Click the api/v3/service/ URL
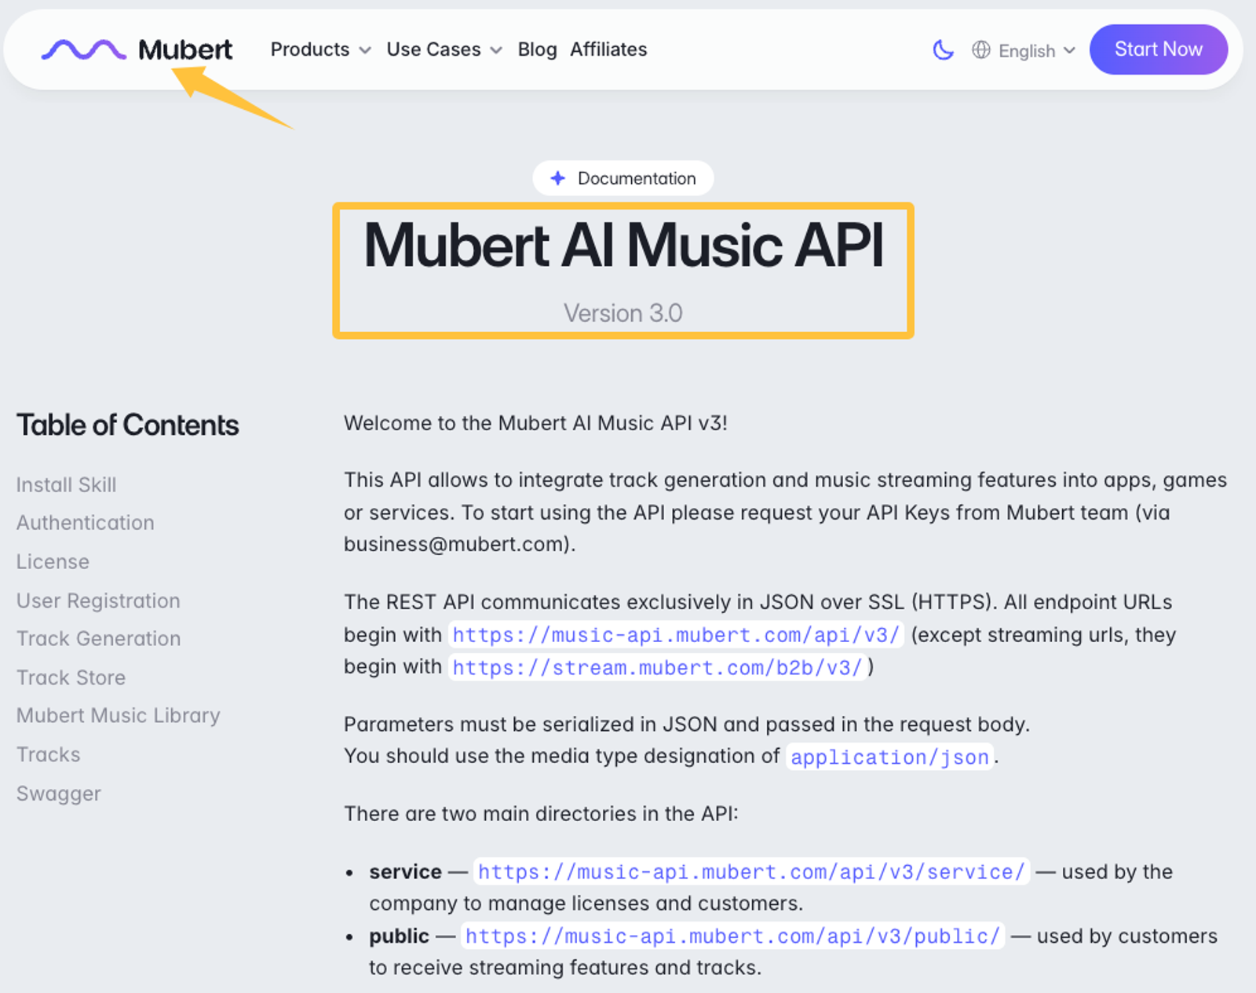Screen dimensions: 1256x993 click(751, 872)
